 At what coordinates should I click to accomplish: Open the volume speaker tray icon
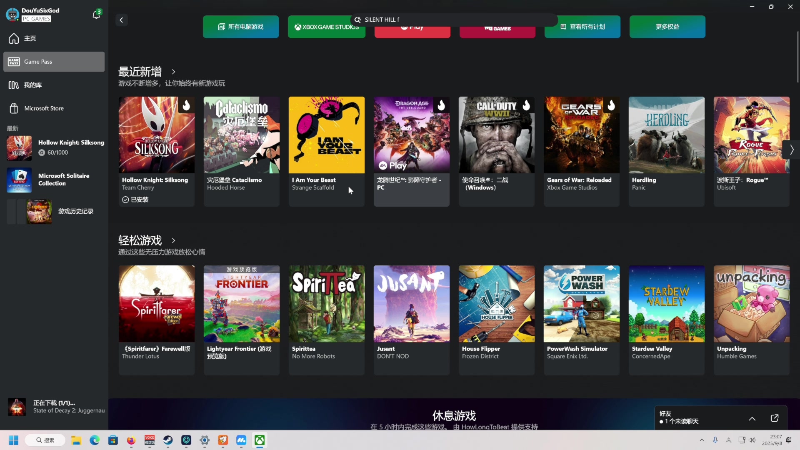[752, 440]
